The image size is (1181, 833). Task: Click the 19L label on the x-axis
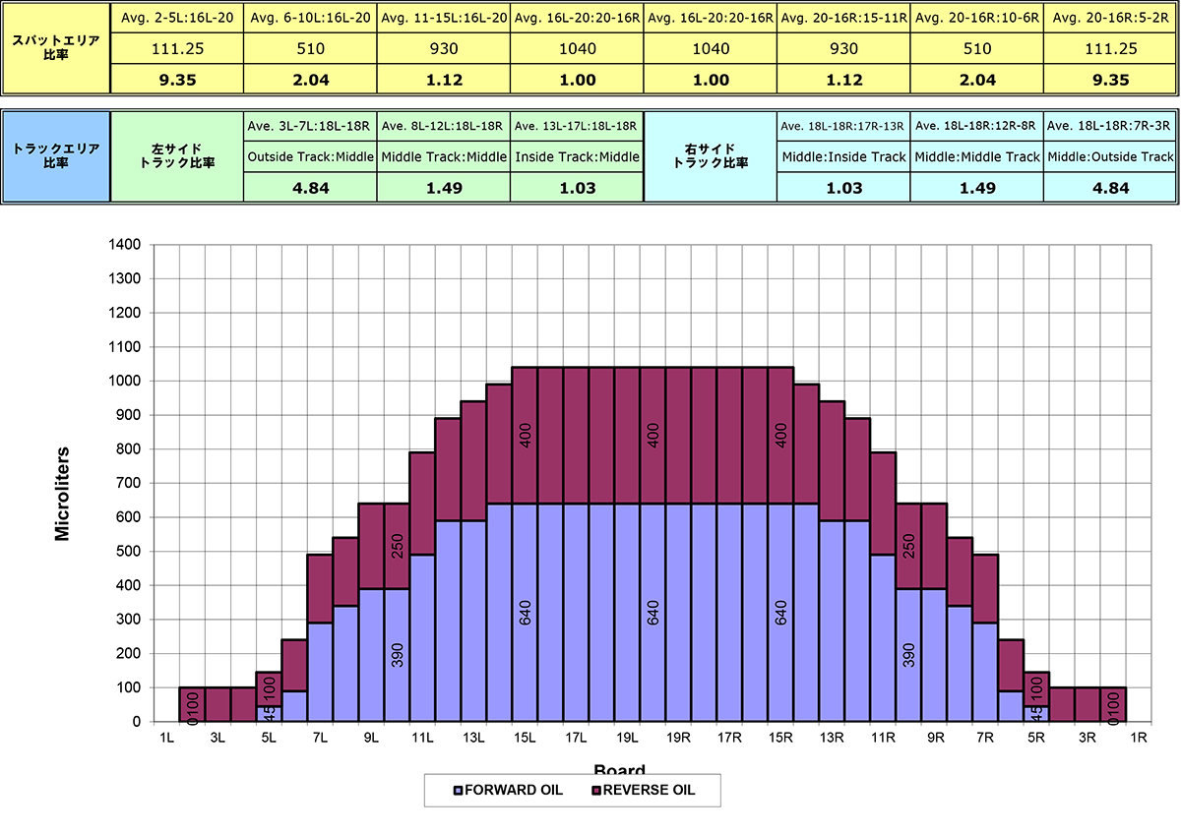point(627,736)
